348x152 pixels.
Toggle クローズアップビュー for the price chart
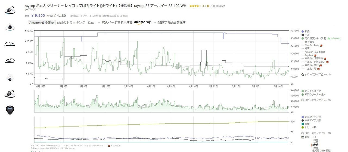pos(316,75)
